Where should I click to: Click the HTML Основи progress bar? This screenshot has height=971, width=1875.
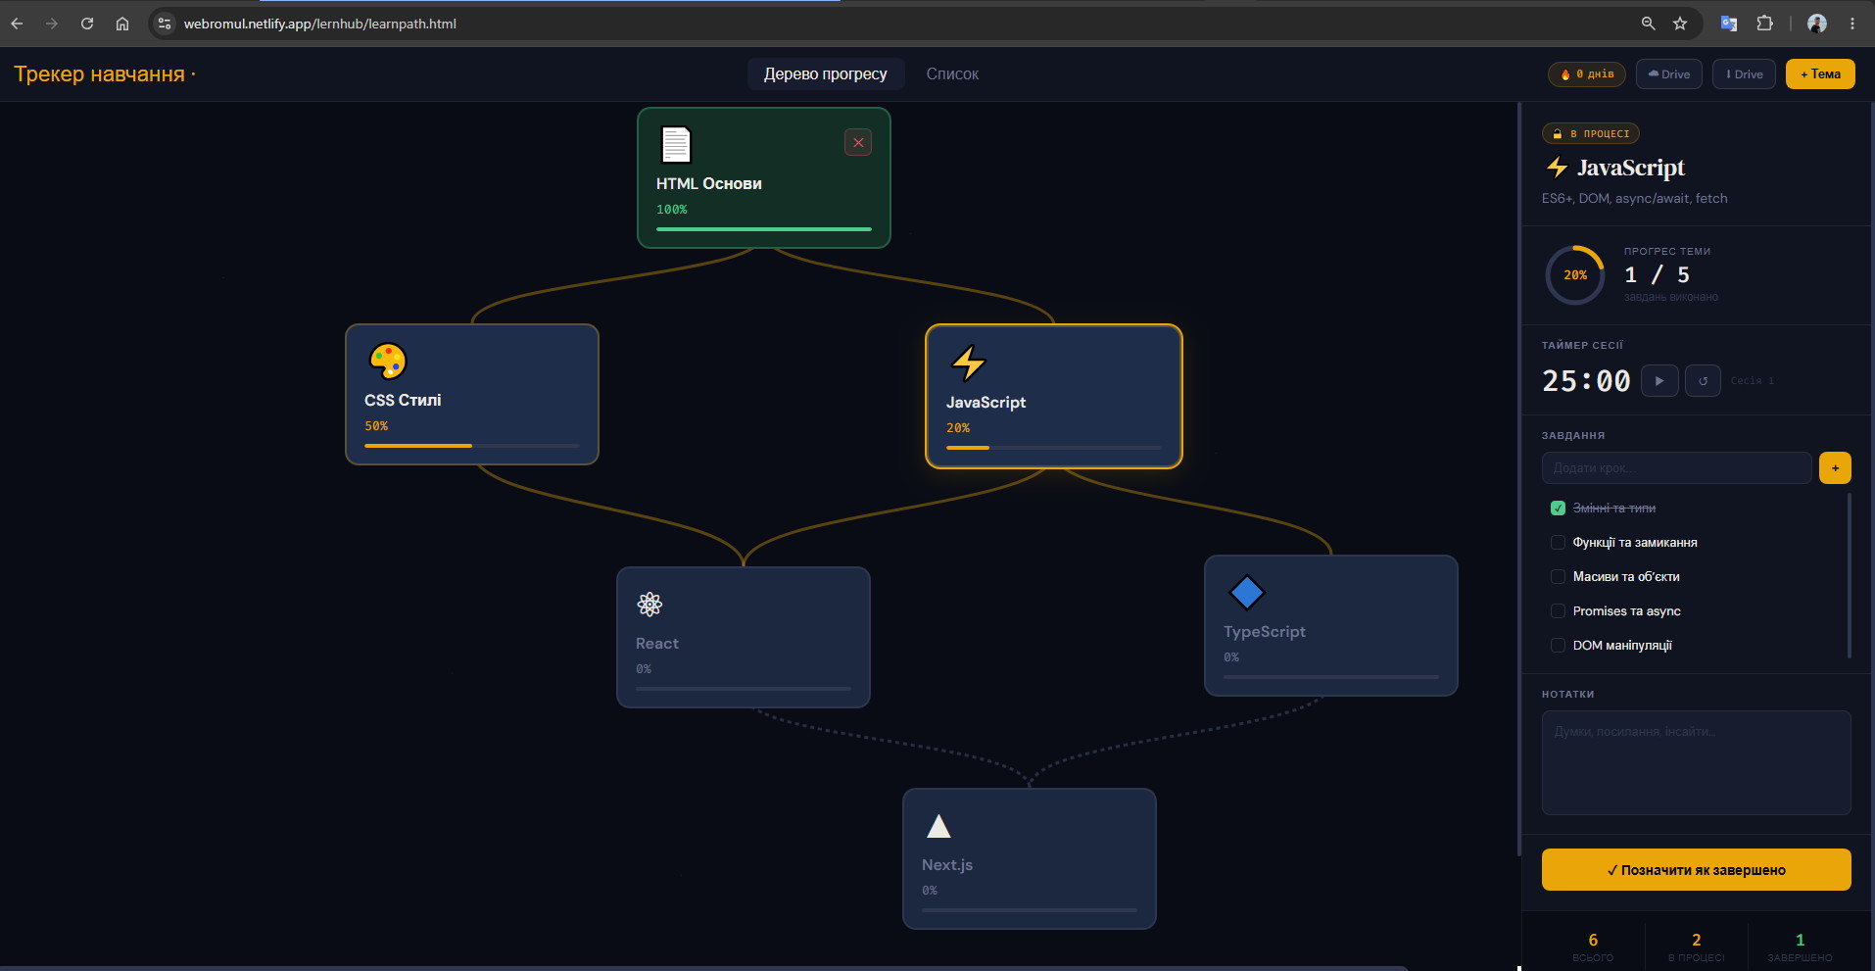point(763,229)
